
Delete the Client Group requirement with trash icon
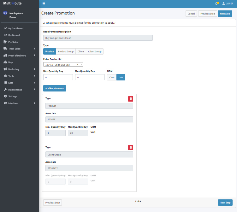click(131, 148)
